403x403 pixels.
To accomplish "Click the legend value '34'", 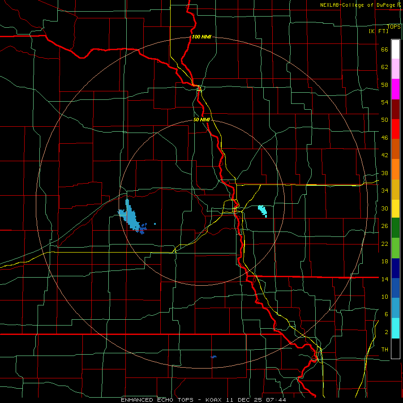I will point(385,190).
